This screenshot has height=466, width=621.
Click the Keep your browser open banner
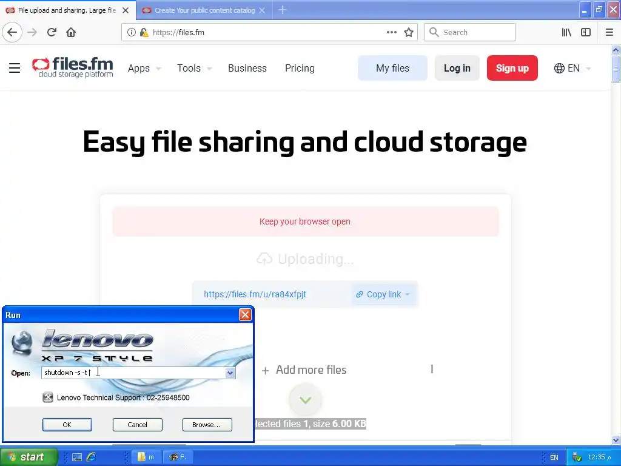(x=306, y=221)
